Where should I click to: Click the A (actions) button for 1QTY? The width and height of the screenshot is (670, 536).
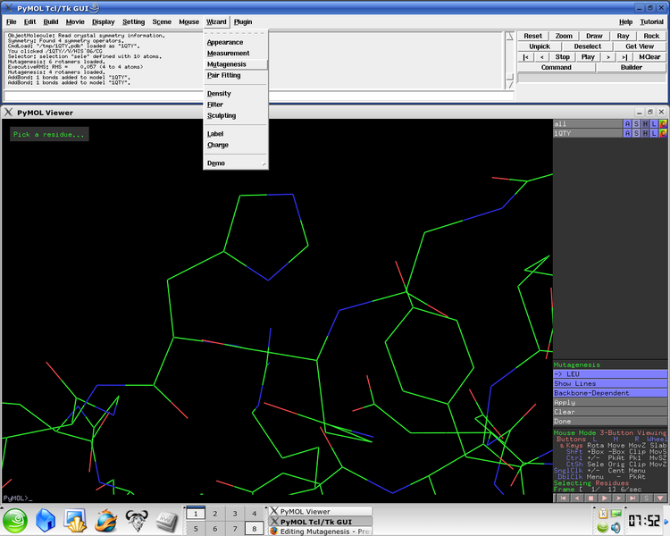click(628, 133)
